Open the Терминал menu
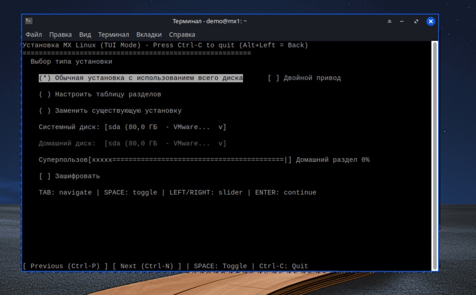The image size is (476, 295). coord(113,35)
